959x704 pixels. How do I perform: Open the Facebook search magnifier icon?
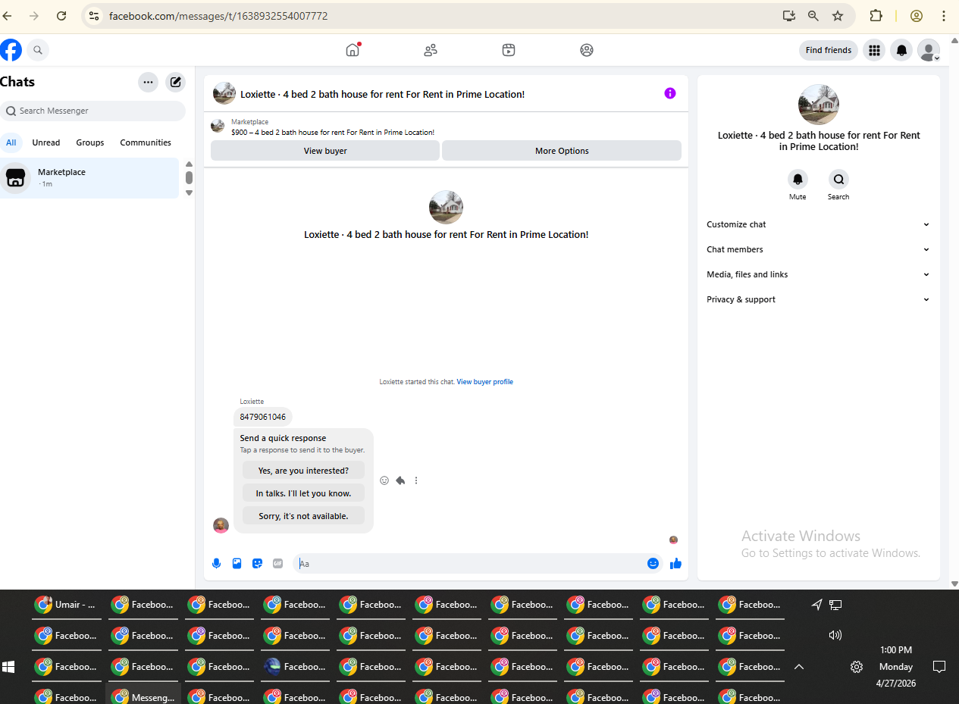(x=38, y=50)
